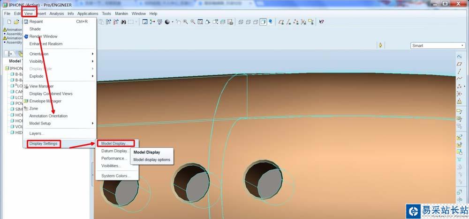Click the context help pointer icon
The height and width of the screenshot is (219, 469).
coord(321,22)
